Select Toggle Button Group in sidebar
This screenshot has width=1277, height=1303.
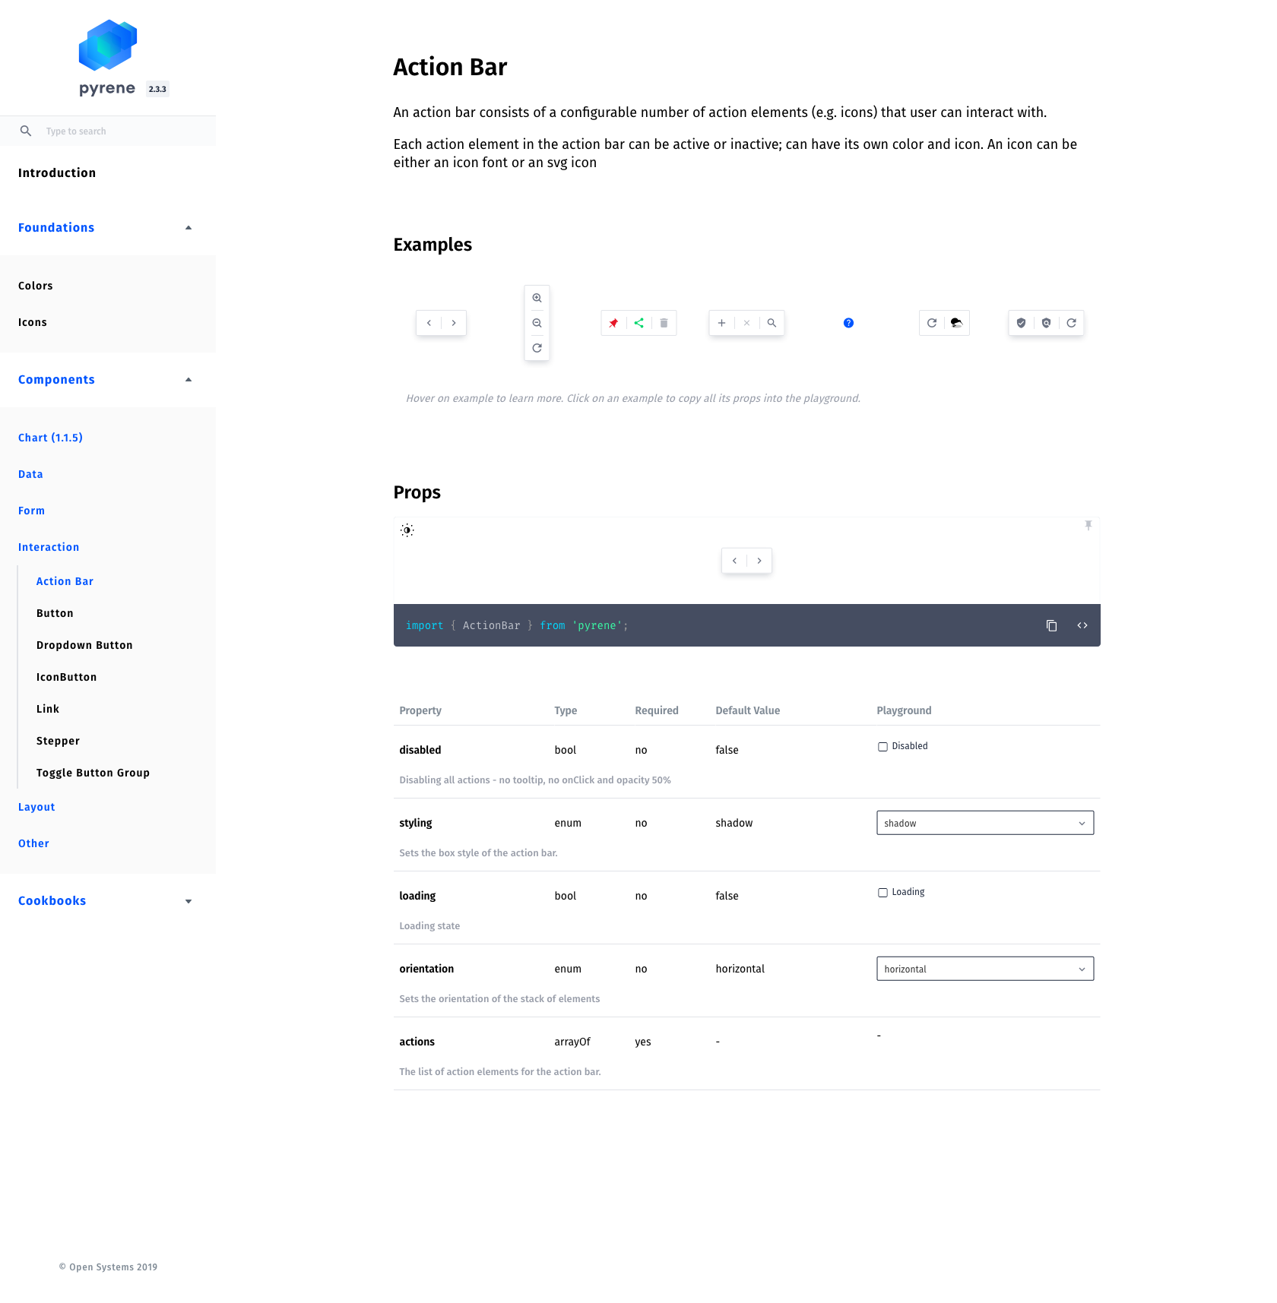pos(93,773)
